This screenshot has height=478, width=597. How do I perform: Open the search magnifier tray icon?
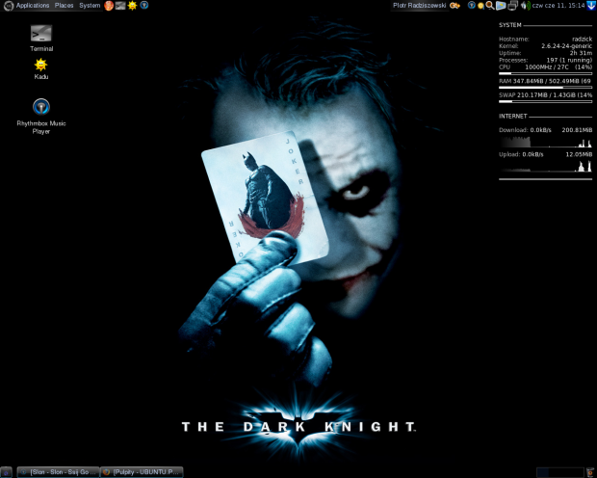point(490,6)
